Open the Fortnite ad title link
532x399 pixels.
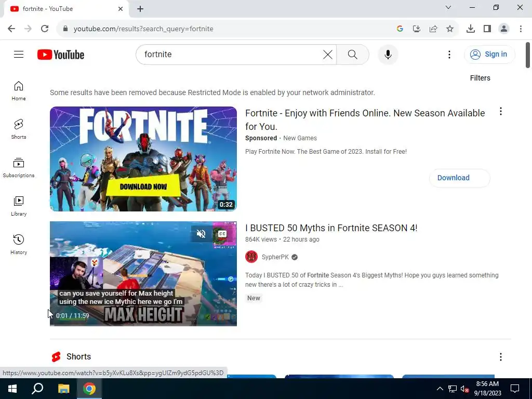(x=365, y=120)
